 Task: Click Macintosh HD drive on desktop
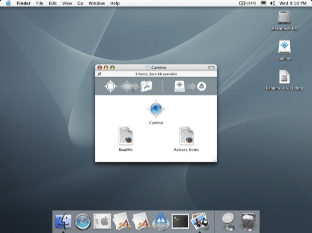pyautogui.click(x=284, y=18)
